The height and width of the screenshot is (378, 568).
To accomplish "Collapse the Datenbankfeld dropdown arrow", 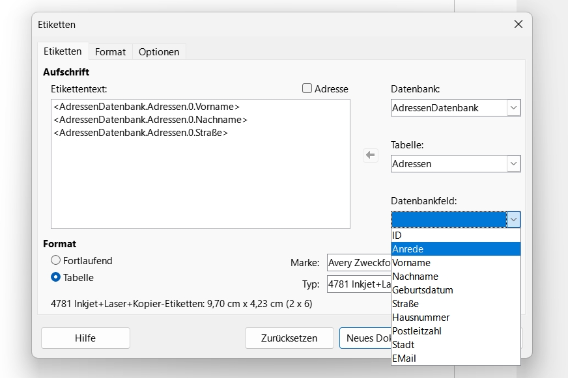I will point(513,219).
